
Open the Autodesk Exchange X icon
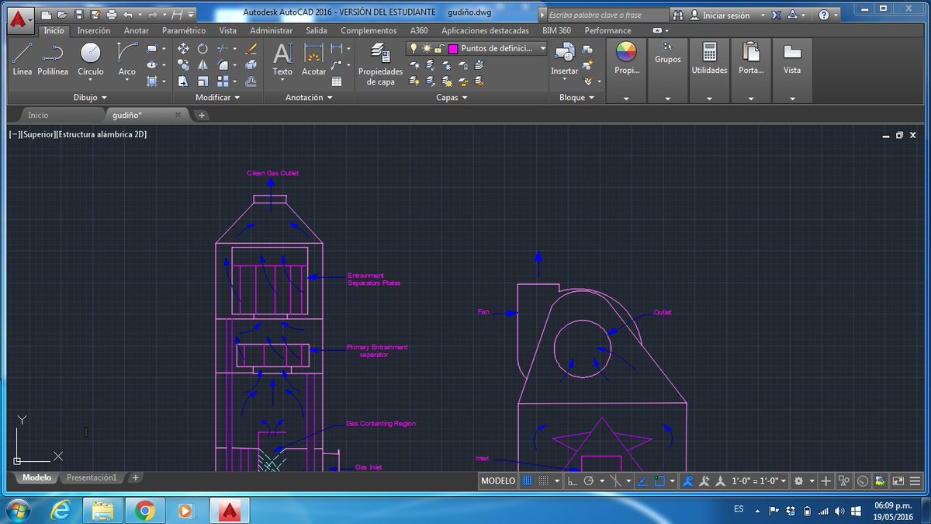pos(775,15)
